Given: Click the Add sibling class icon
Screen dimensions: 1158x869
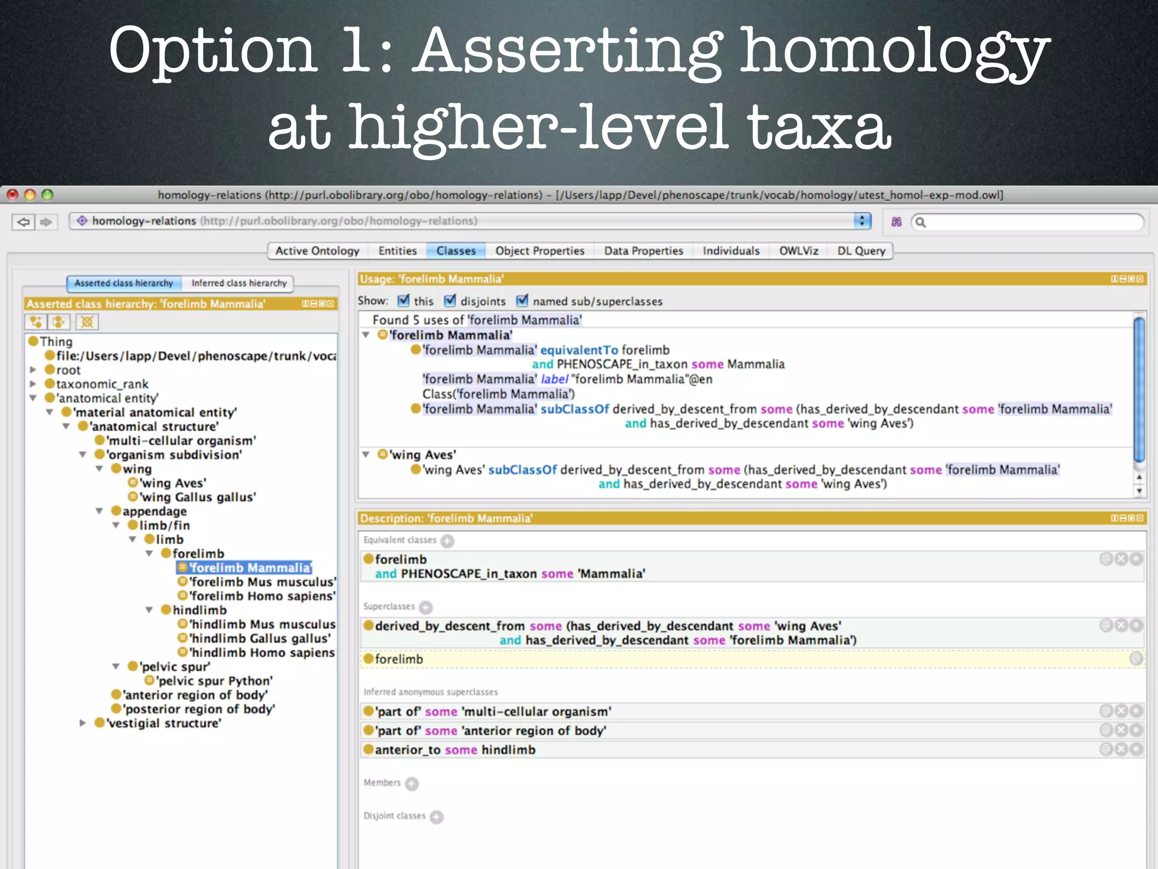Looking at the screenshot, I should coord(58,322).
